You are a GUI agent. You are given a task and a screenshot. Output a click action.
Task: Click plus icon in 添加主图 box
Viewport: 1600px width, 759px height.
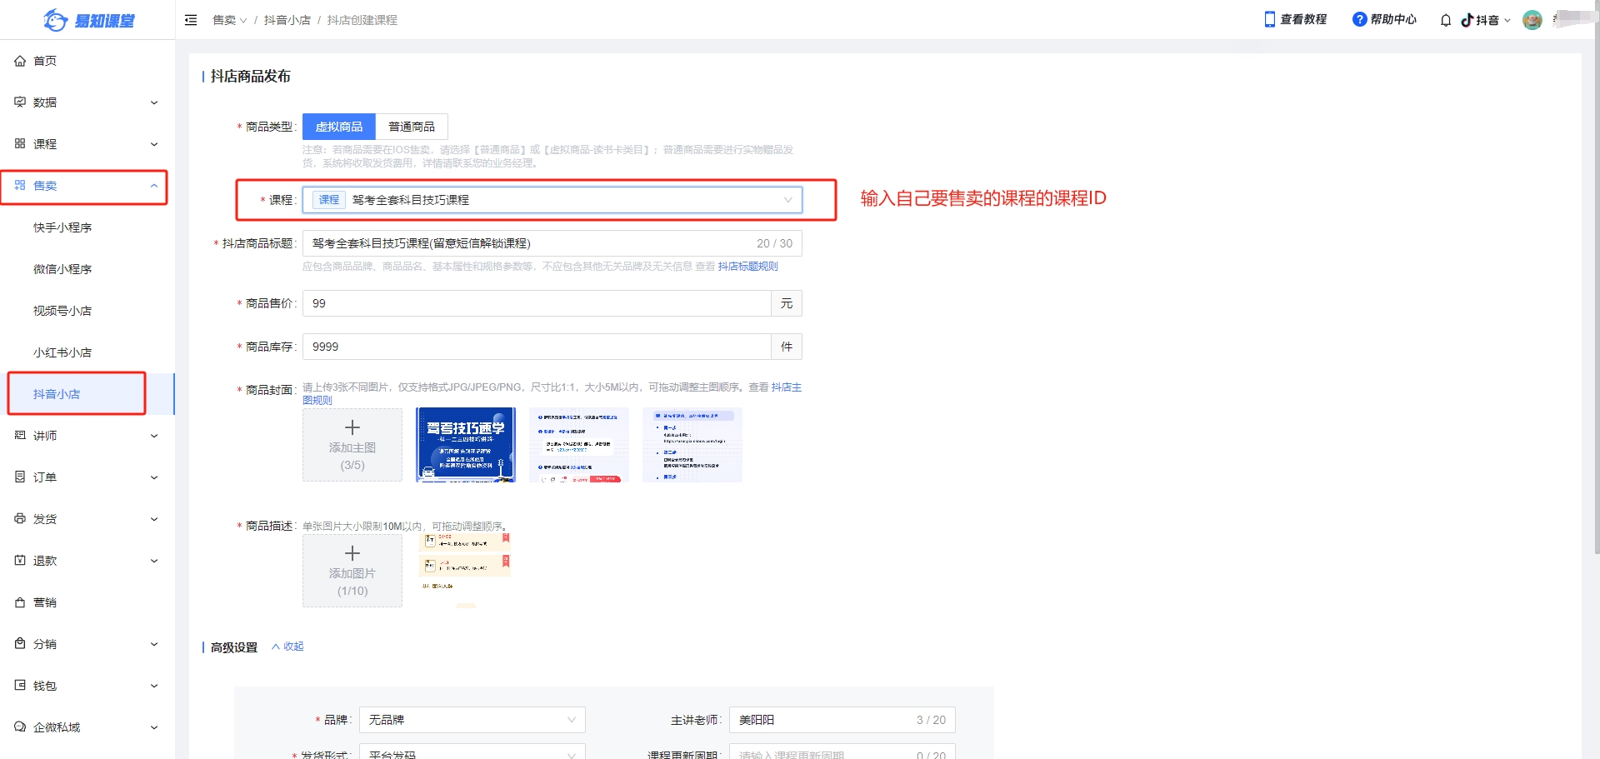(352, 427)
